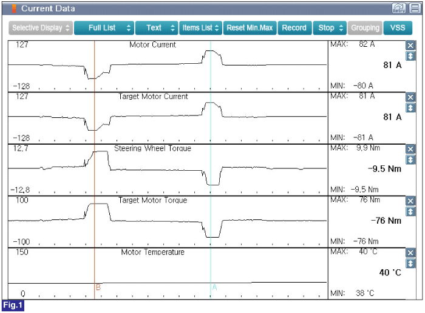Image resolution: width=425 pixels, height=313 pixels.
Task: Click Target Motor Torque resize arrows icon
Action: pos(410,212)
